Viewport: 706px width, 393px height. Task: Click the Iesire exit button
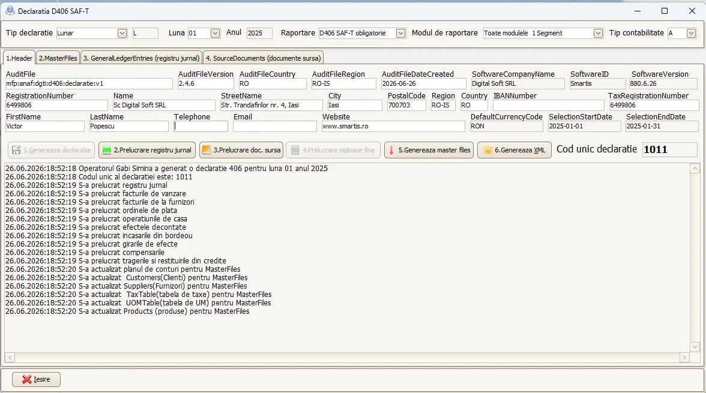click(x=36, y=379)
